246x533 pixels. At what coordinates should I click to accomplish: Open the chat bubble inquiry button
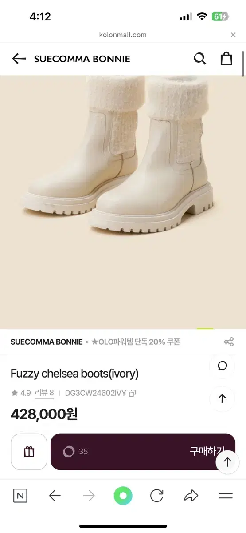223,366
